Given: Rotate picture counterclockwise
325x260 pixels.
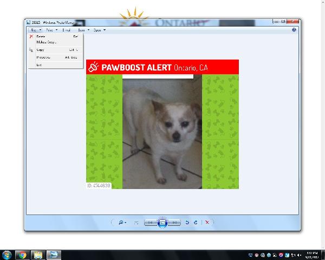Looking at the screenshot, I should click(187, 223).
